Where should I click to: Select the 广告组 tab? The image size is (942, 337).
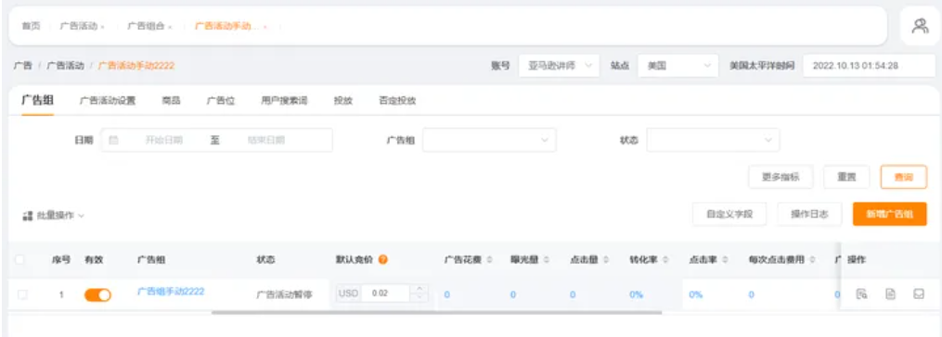coord(37,100)
